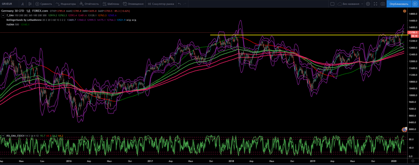Click the Сравнить compare button
Viewport: 419px width, 165px height.
[x=44, y=4]
